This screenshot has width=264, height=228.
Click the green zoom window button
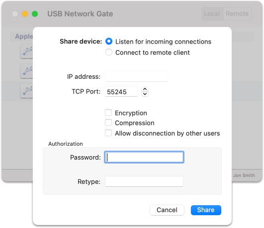click(x=35, y=14)
